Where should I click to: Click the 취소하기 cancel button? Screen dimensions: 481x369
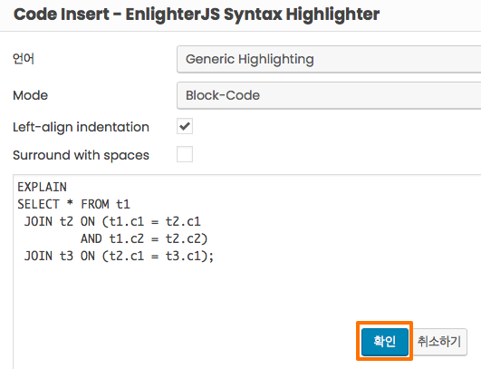coord(439,342)
